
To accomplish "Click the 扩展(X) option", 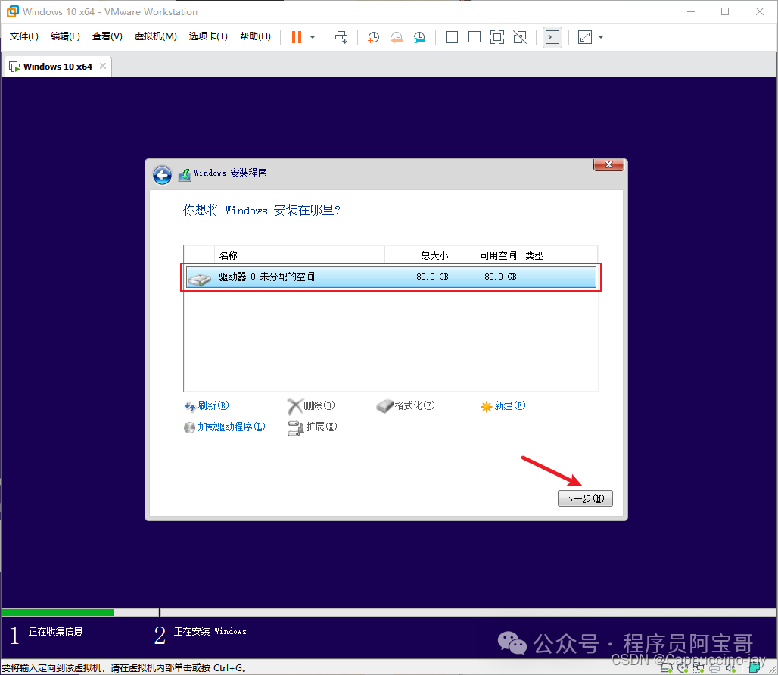I will pos(322,427).
